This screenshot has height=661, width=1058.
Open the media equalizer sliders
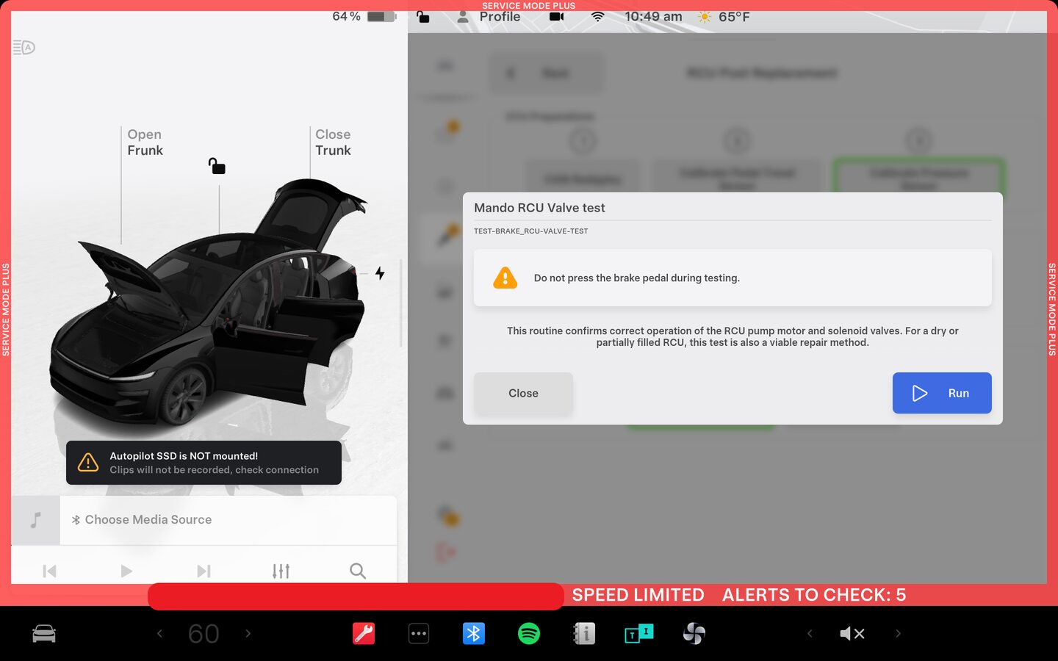[x=281, y=571]
